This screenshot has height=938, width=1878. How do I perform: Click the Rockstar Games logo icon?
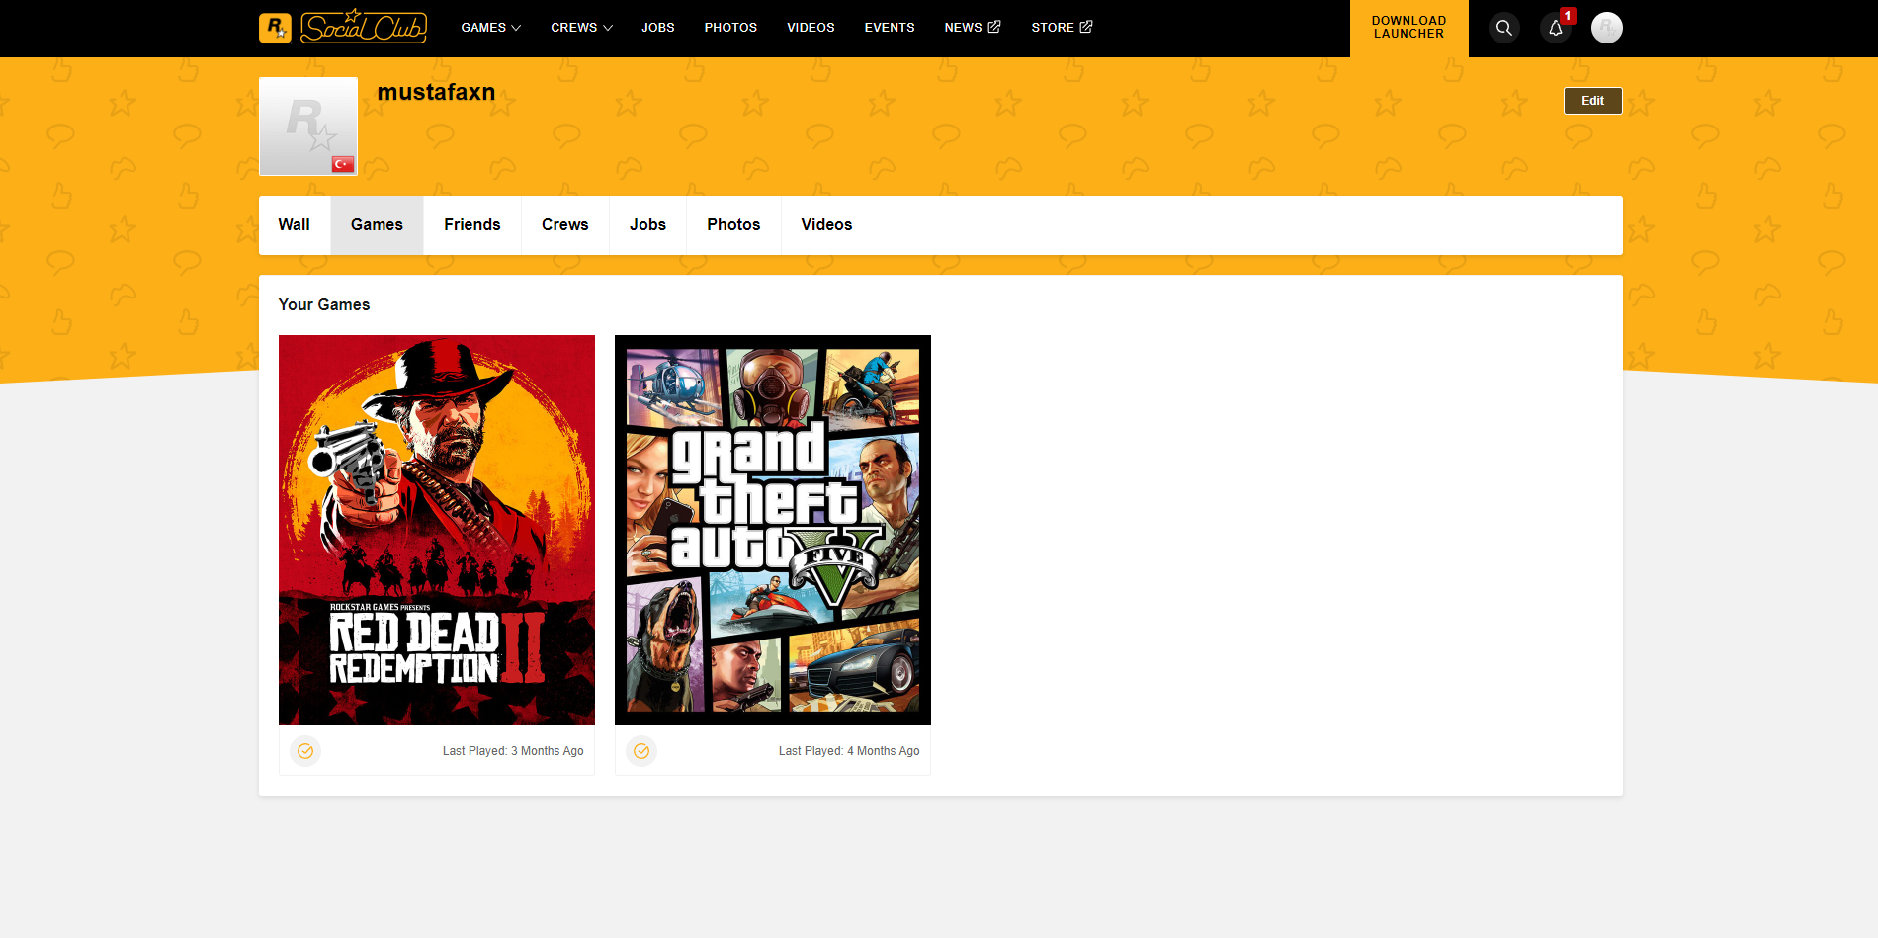(x=275, y=28)
